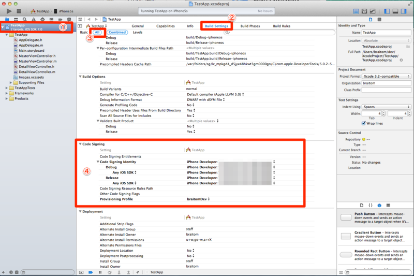Collapse the Code Signing section

(80, 144)
